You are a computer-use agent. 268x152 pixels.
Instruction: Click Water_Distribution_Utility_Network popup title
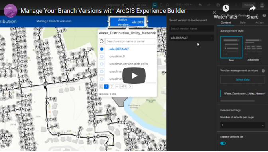[127, 33]
